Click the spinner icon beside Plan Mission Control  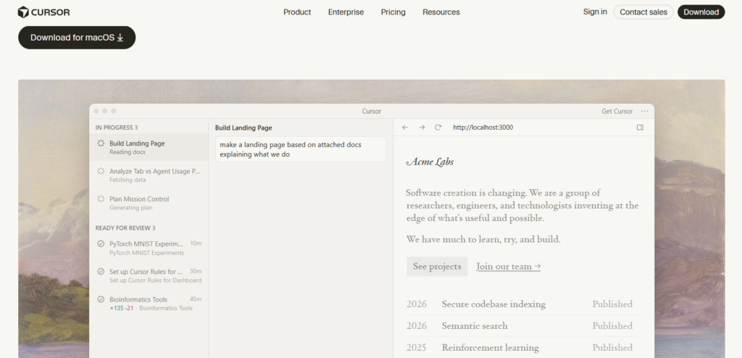click(x=101, y=199)
